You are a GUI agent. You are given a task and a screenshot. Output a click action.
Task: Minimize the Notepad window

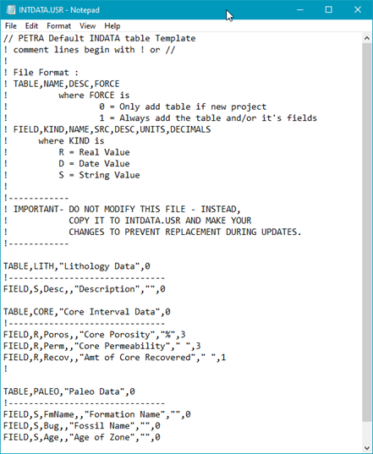click(x=300, y=10)
